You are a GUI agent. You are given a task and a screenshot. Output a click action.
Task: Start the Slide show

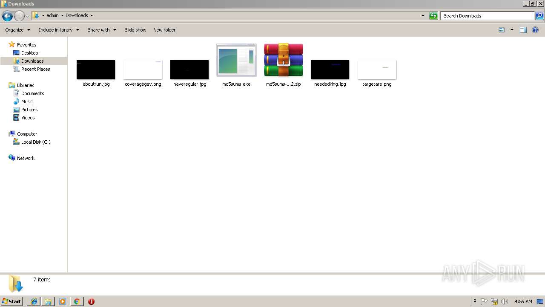135,30
